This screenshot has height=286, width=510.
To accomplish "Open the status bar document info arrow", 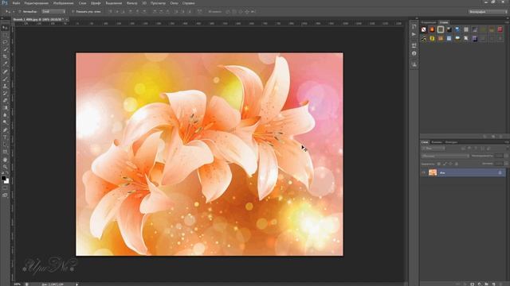I will tap(77, 284).
